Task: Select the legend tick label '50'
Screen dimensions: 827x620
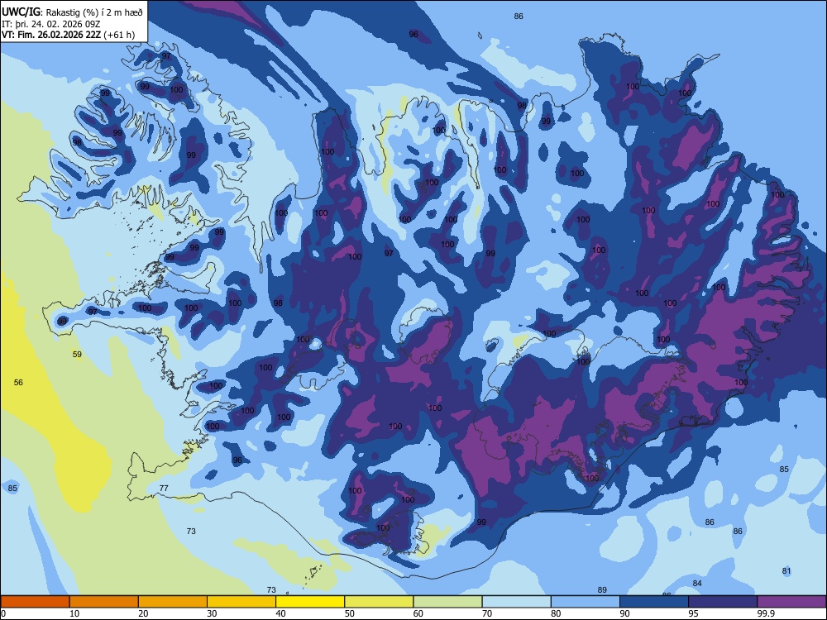Action: [350, 613]
